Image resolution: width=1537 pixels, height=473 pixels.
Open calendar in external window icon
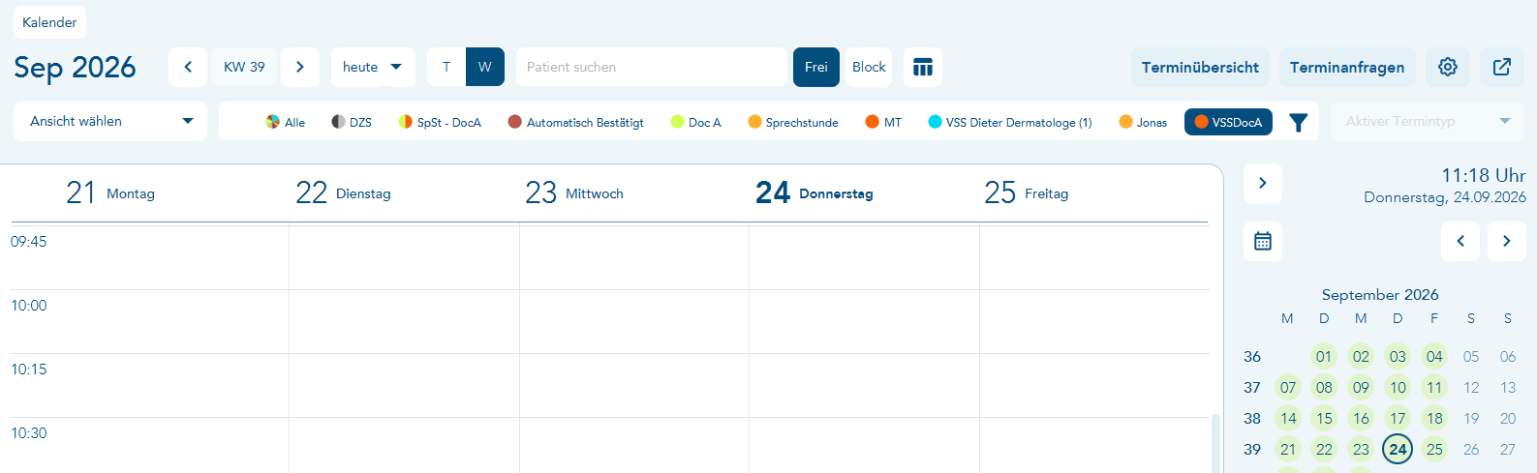coord(1502,67)
